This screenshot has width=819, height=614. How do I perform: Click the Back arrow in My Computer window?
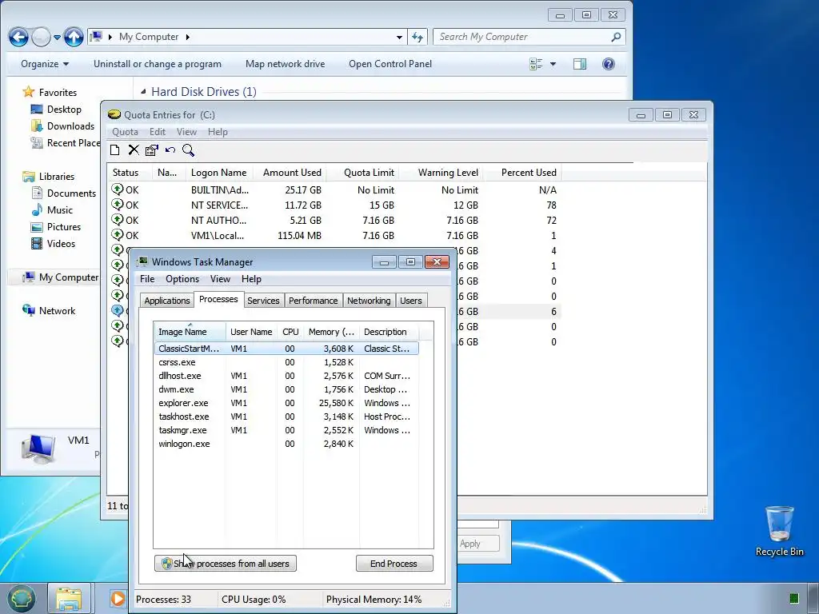click(x=18, y=37)
